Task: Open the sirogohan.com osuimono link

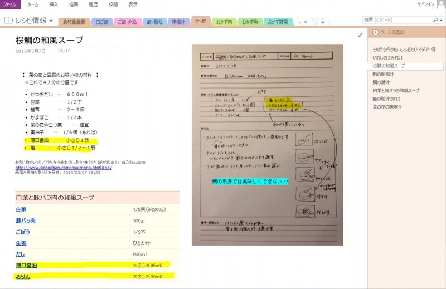Action: [x=64, y=168]
